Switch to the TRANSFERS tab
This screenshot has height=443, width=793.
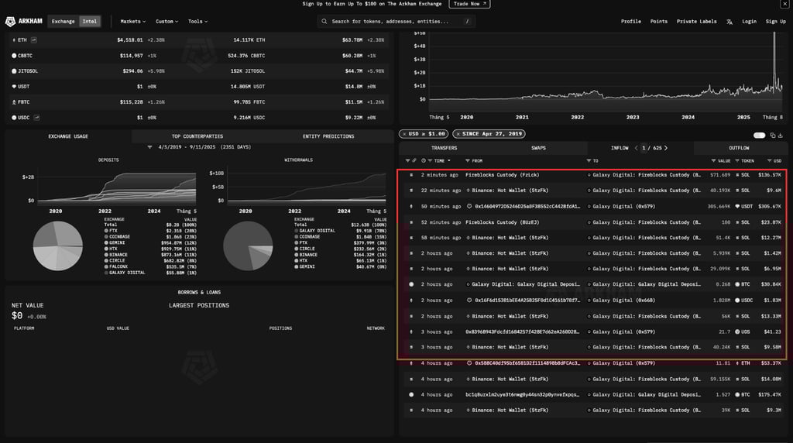click(x=444, y=148)
